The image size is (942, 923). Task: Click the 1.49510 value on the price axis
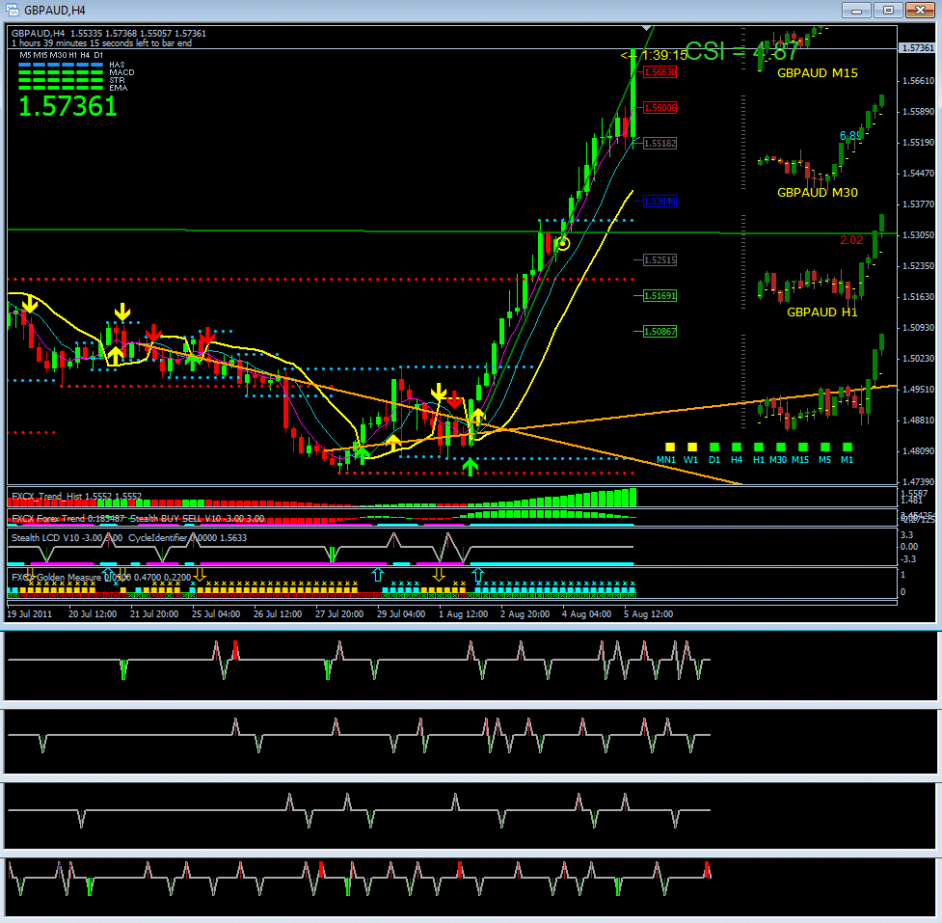[x=919, y=390]
